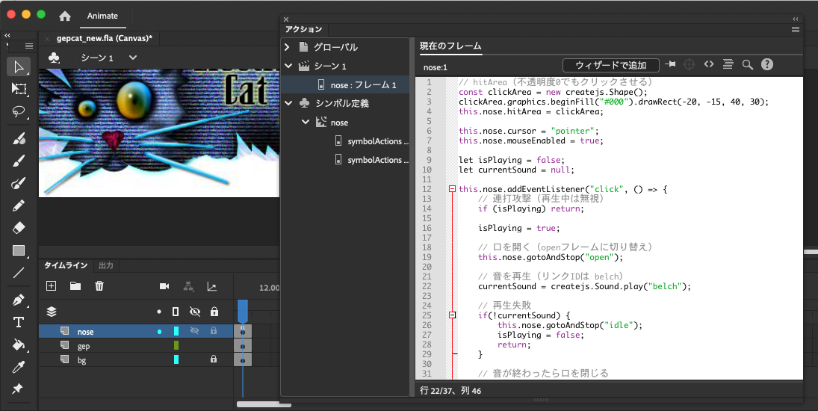Pin the script with the pin icon
The width and height of the screenshot is (818, 411).
671,65
